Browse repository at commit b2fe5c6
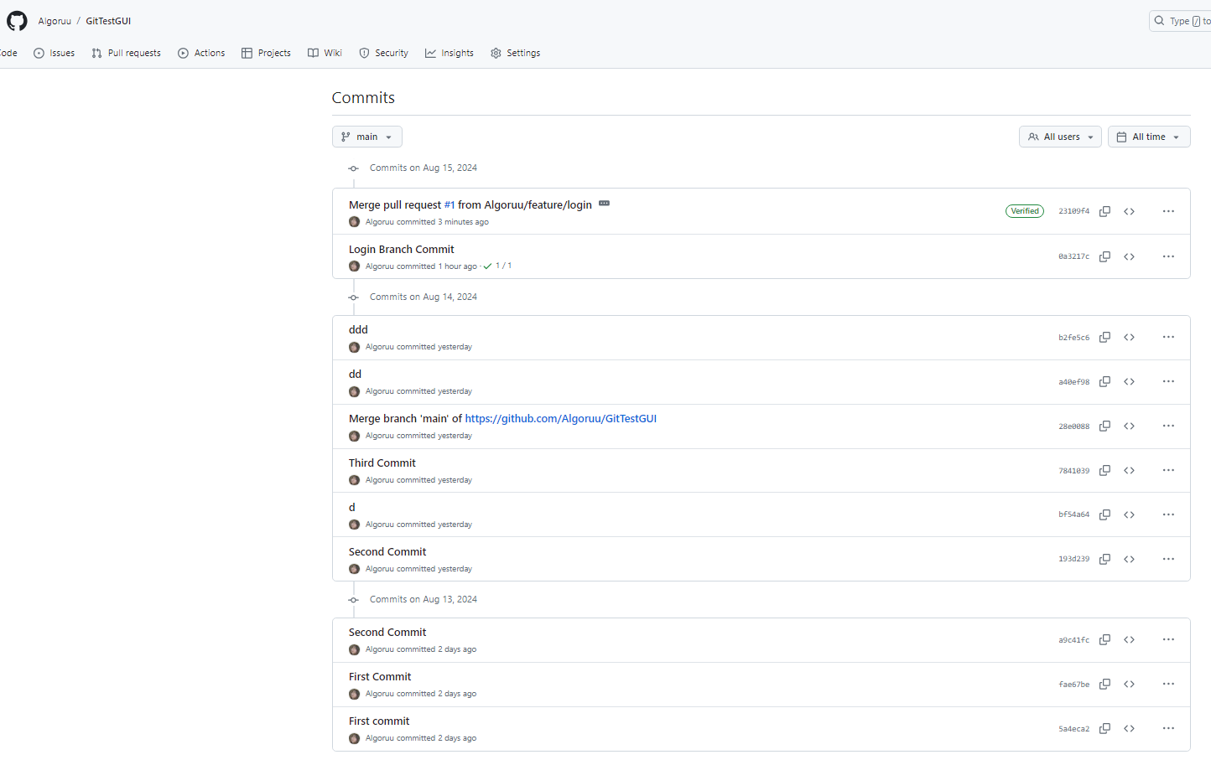Screen dimensions: 1211x765 (x=1129, y=337)
